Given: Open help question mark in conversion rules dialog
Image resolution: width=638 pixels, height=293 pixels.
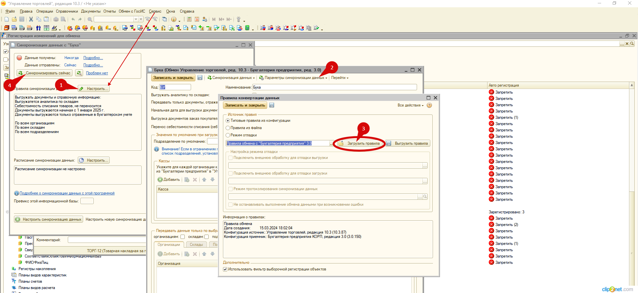Looking at the screenshot, I should point(429,106).
